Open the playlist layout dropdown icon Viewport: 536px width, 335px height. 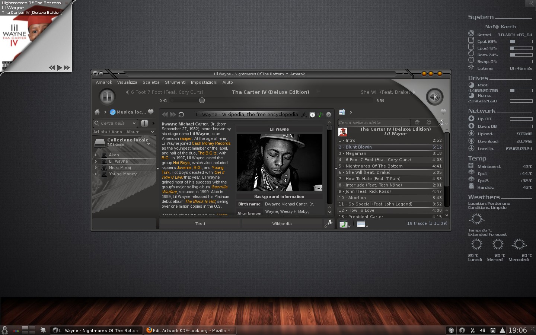pyautogui.click(x=362, y=224)
